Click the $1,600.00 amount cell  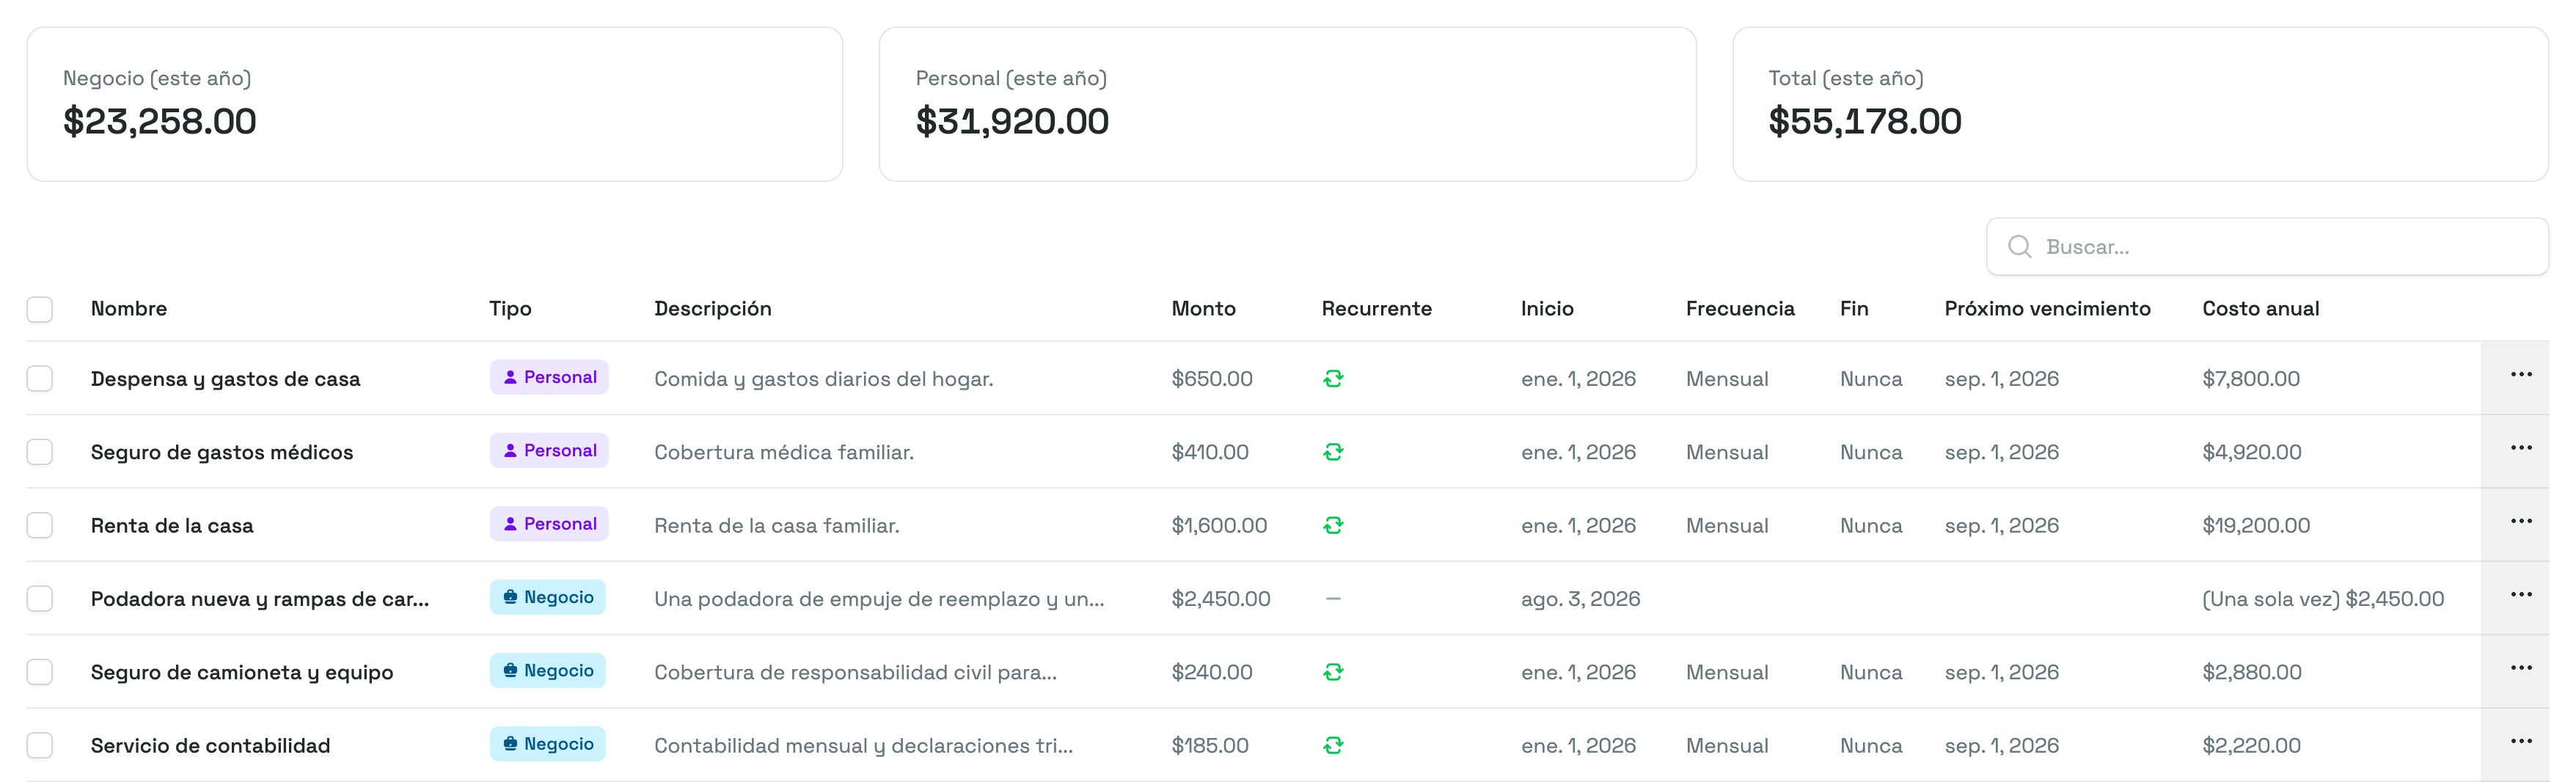1219,525
